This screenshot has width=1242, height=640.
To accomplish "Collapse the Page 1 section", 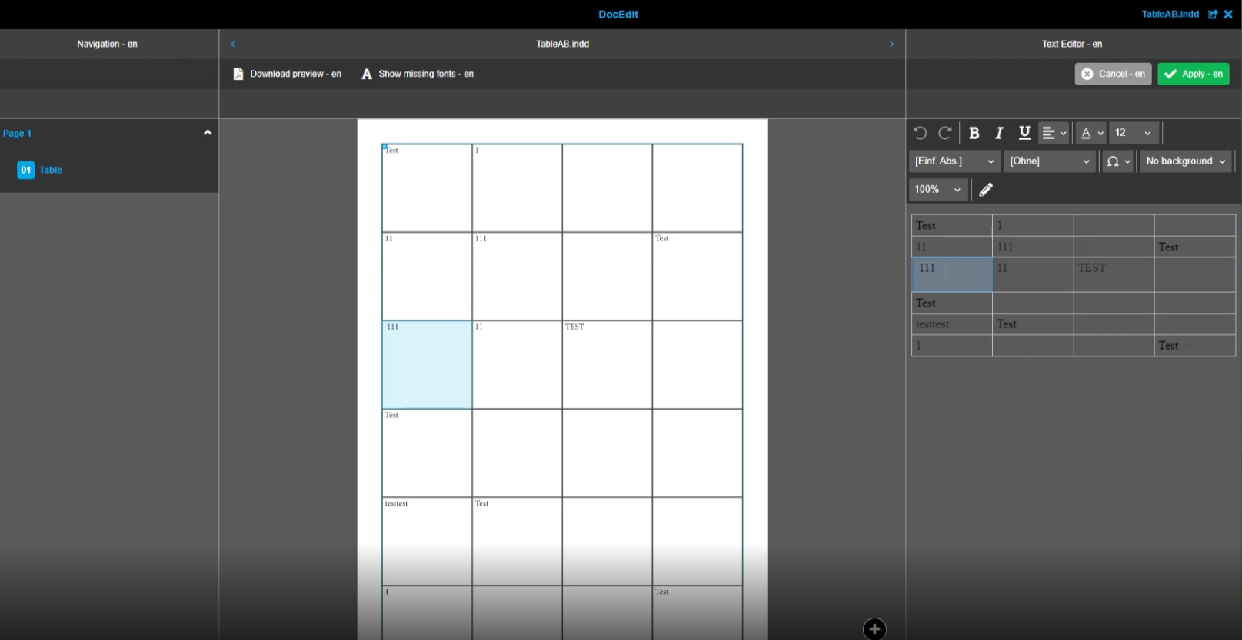I will [x=207, y=133].
